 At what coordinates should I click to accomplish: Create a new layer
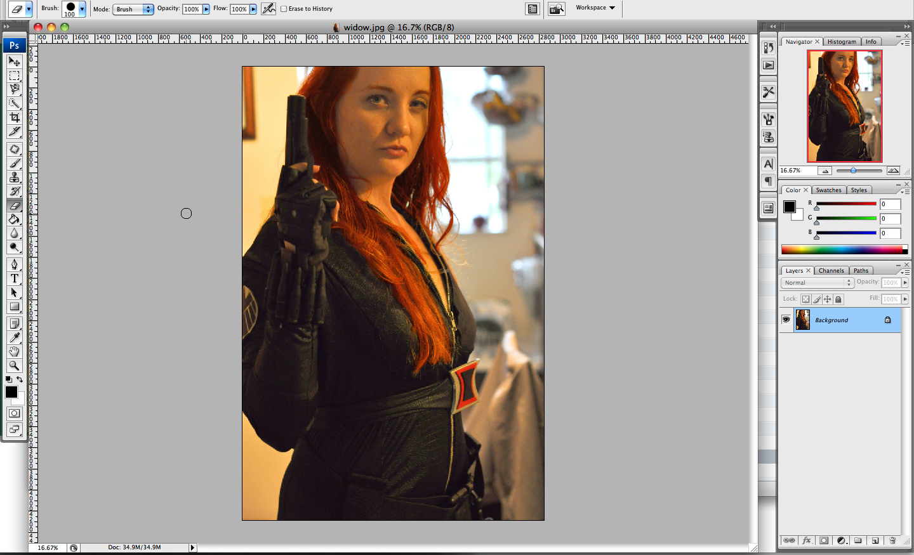(875, 540)
